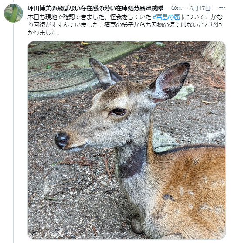Click the deer's eye in the photo
The image size is (231, 243).
click(x=119, y=111)
